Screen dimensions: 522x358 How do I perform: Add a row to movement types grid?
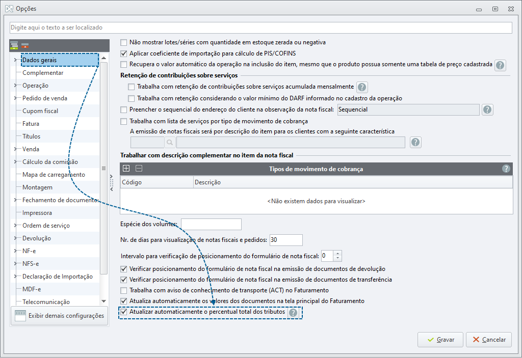pyautogui.click(x=126, y=169)
